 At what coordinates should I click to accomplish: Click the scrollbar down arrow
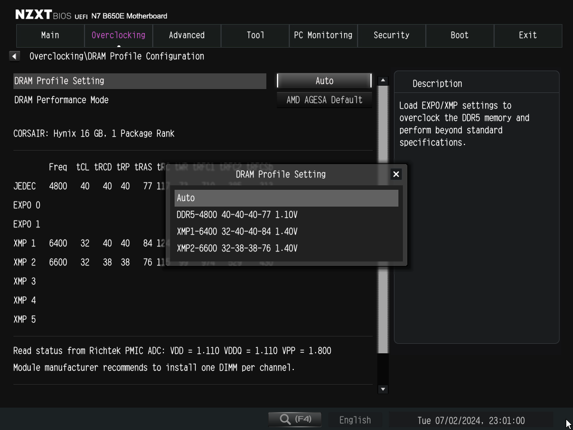point(383,389)
